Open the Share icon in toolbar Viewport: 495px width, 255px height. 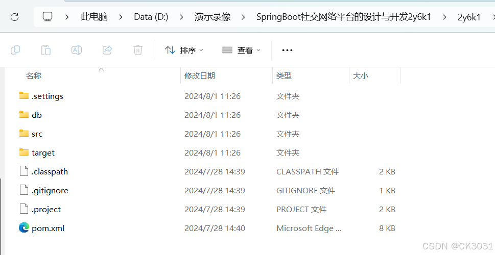tap(107, 50)
